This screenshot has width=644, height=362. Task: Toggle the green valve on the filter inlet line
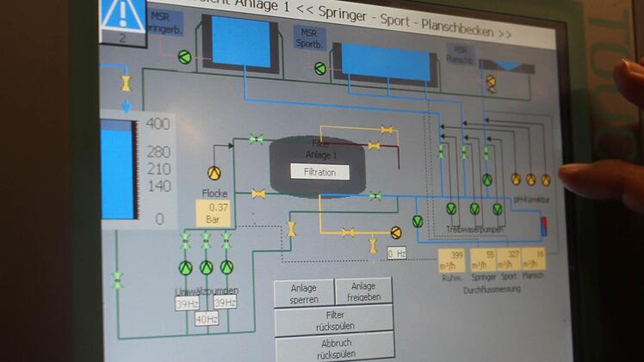coord(256,138)
